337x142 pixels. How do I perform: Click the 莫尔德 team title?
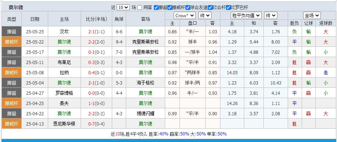(x=16, y=7)
